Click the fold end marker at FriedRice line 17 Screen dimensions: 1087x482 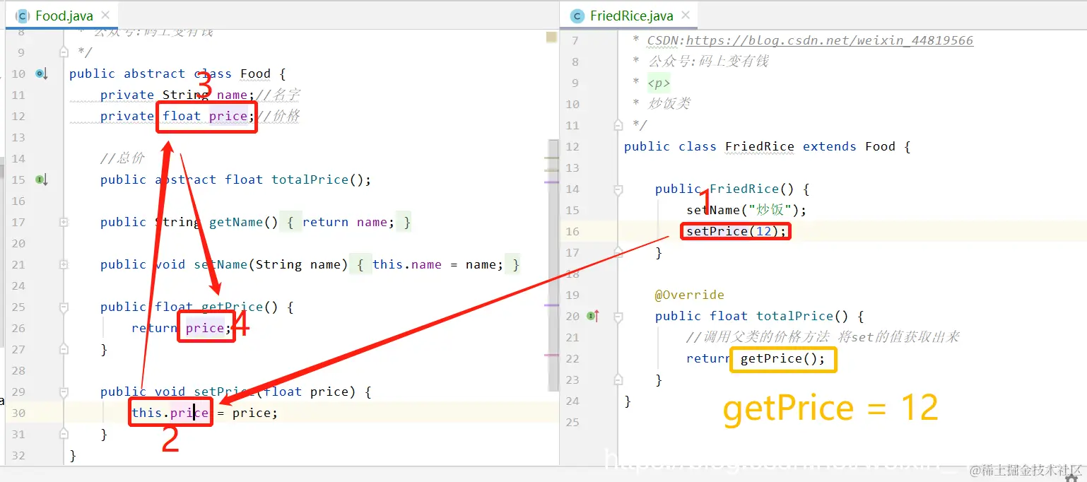[618, 252]
